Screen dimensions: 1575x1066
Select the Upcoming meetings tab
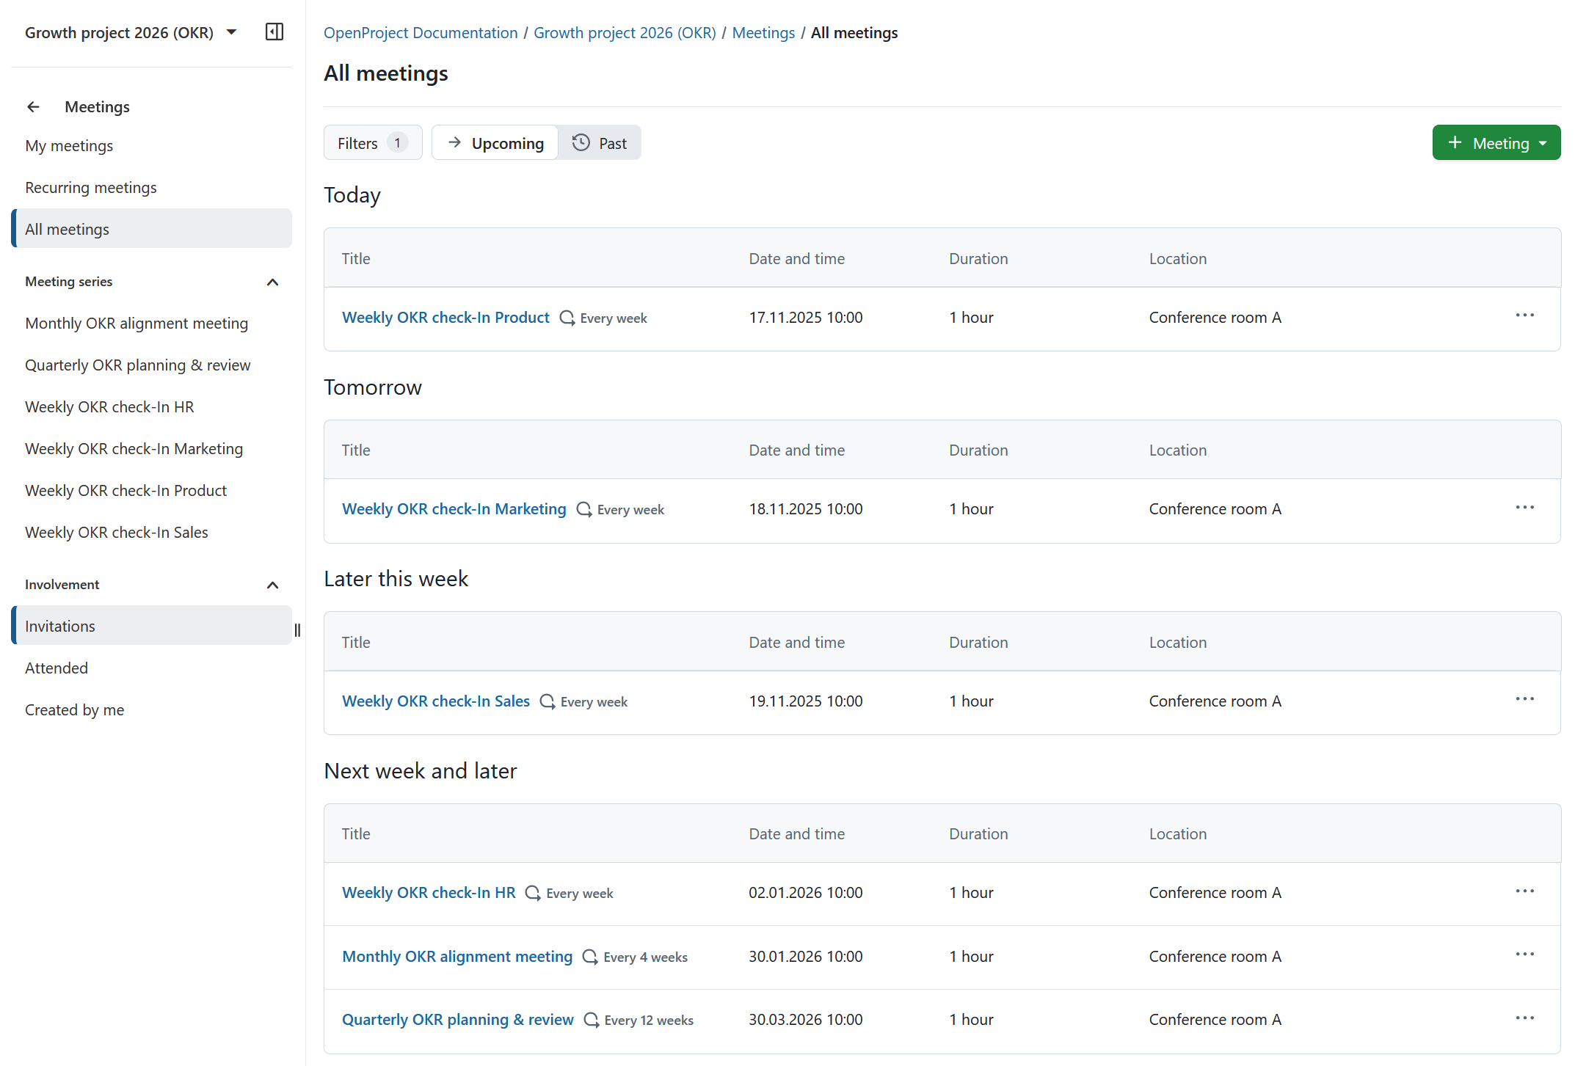(x=495, y=142)
